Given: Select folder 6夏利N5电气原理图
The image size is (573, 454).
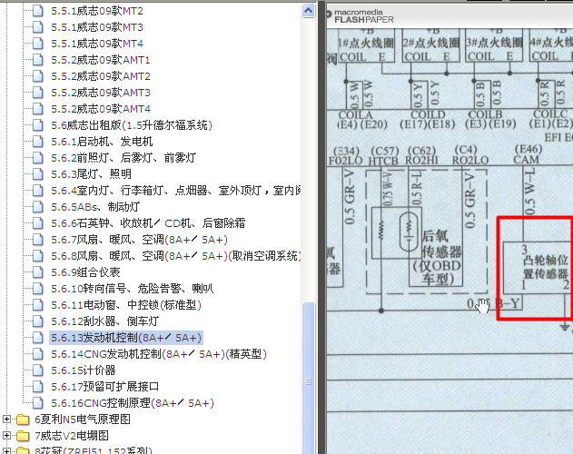Looking at the screenshot, I should tap(83, 419).
